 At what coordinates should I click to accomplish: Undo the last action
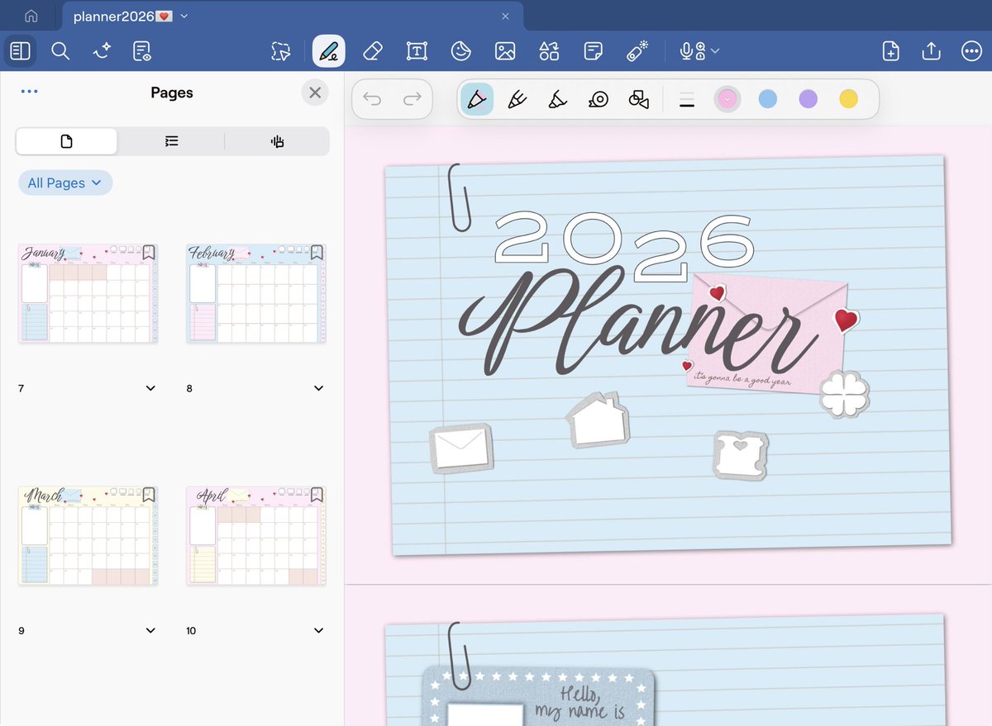(372, 100)
